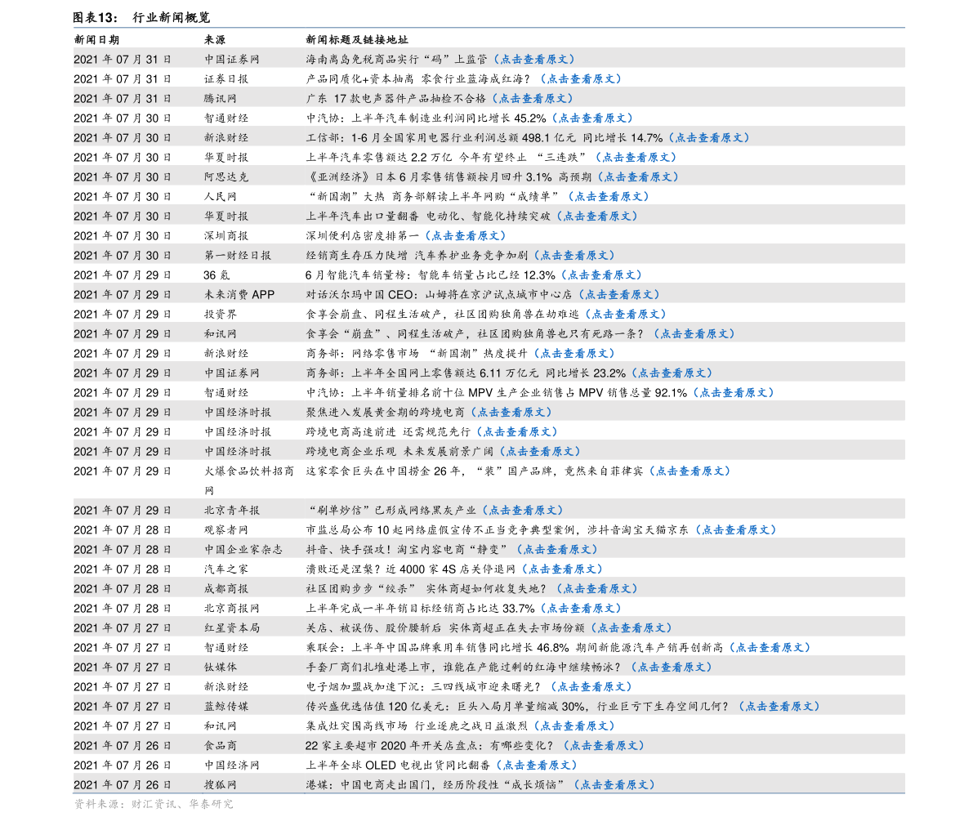973x826 pixels.
Task: Open 点击查看原文 link for 刷单炒信黑灰产业 row
Action: tap(523, 510)
